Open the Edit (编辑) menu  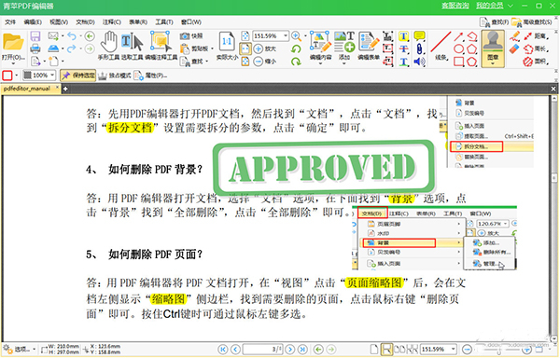point(33,22)
